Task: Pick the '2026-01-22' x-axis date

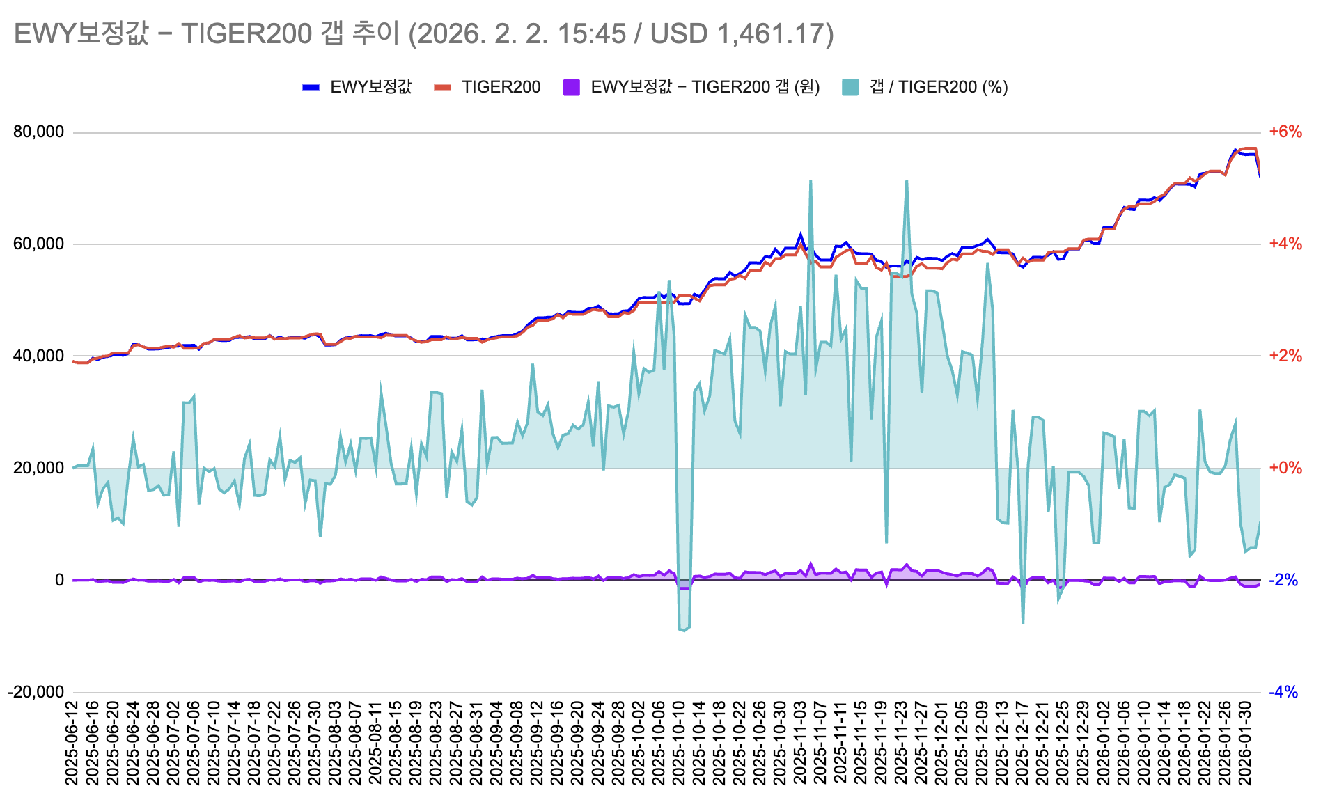Action: click(1204, 744)
